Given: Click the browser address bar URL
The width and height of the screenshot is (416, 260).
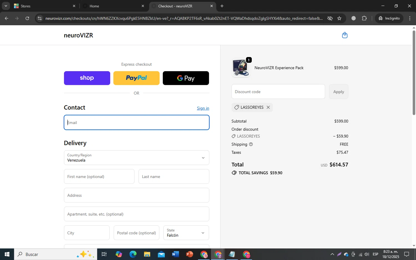Looking at the screenshot, I should 184,18.
